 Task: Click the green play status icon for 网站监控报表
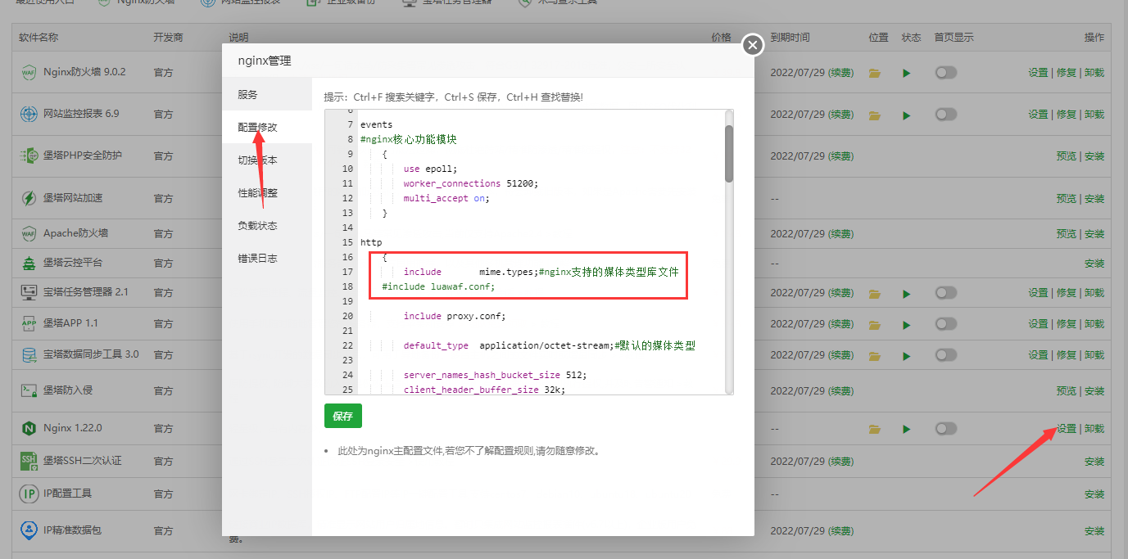[x=907, y=115]
